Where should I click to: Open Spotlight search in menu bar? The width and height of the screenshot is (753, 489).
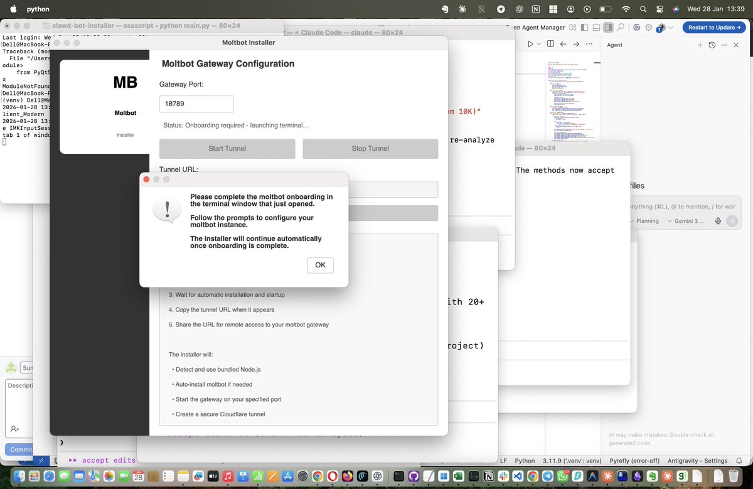pyautogui.click(x=643, y=9)
